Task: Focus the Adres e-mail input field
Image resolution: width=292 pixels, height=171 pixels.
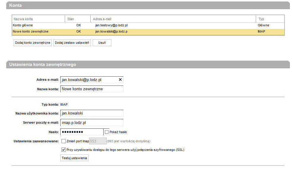Action: pos(89,80)
